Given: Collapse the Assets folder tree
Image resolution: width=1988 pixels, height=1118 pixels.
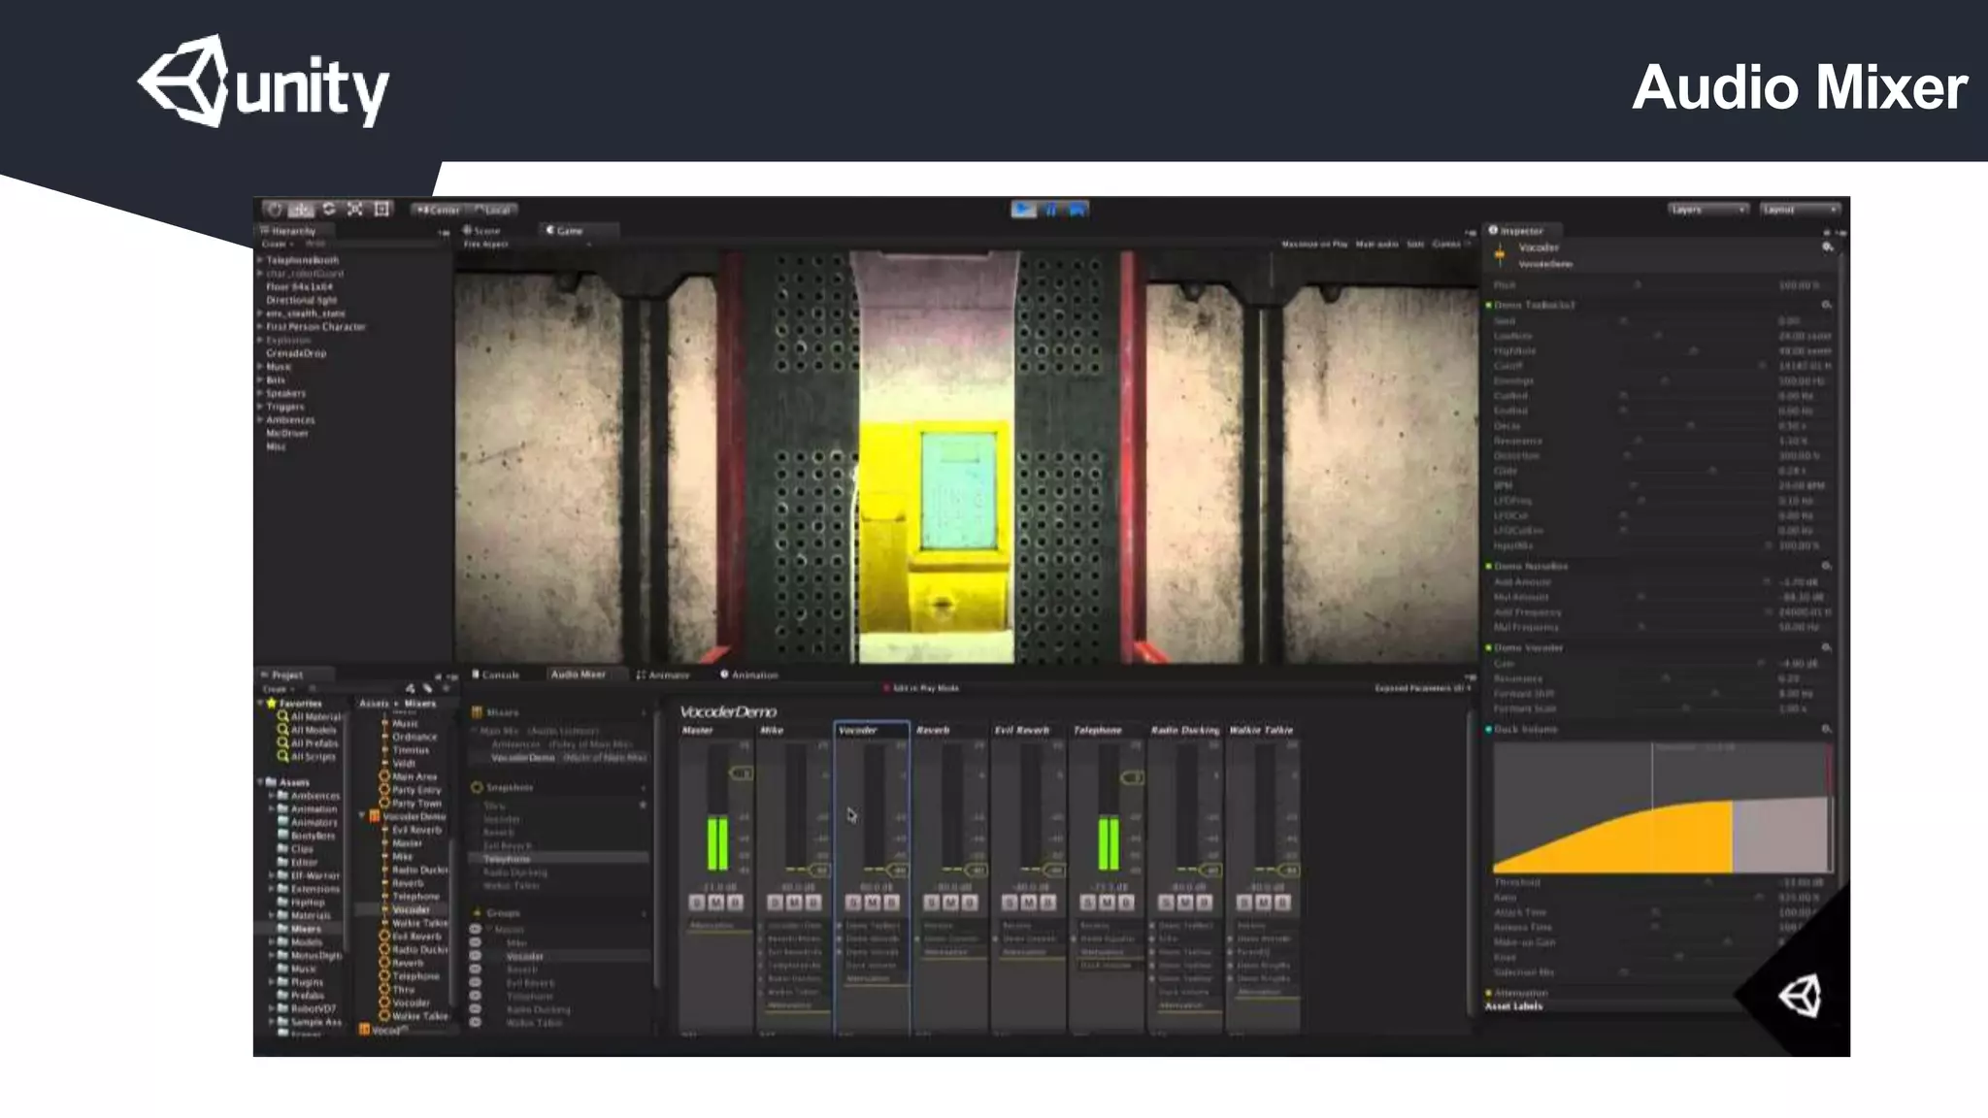Looking at the screenshot, I should (260, 782).
